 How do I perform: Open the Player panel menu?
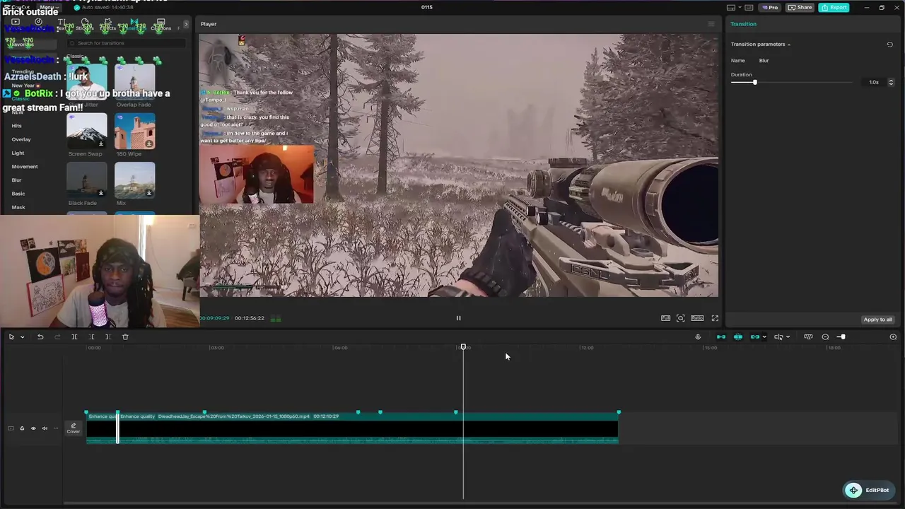tap(711, 24)
